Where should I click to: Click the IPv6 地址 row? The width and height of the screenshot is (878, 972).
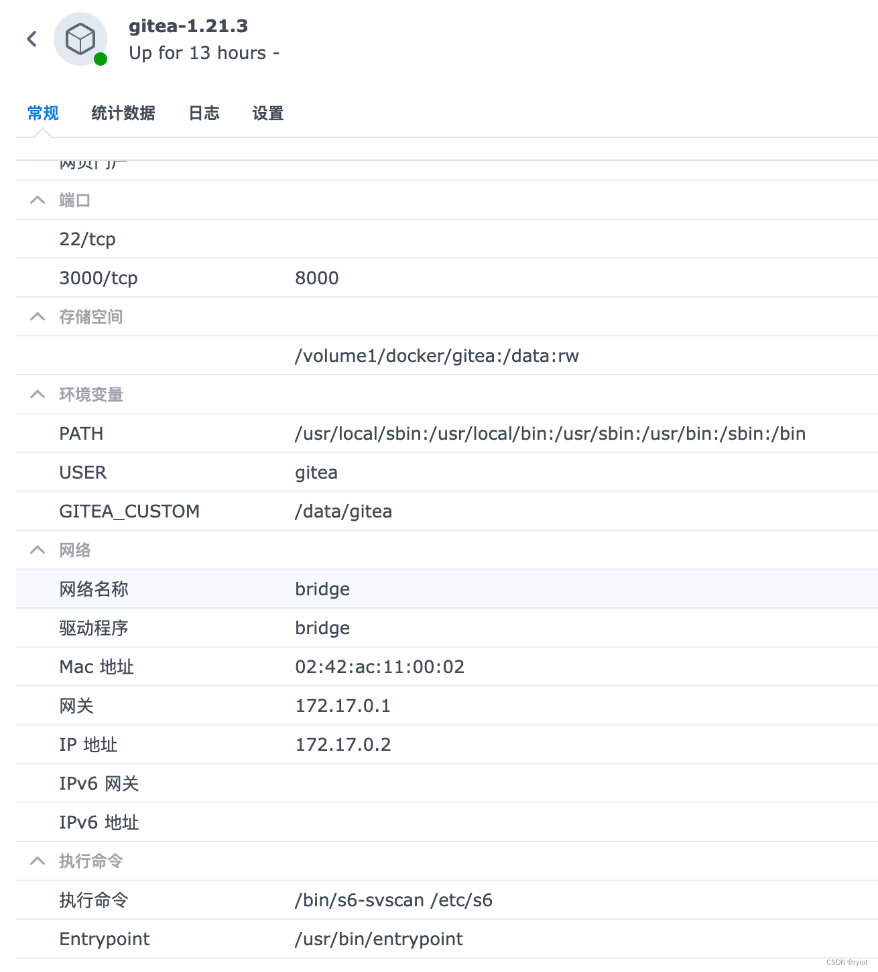447,823
